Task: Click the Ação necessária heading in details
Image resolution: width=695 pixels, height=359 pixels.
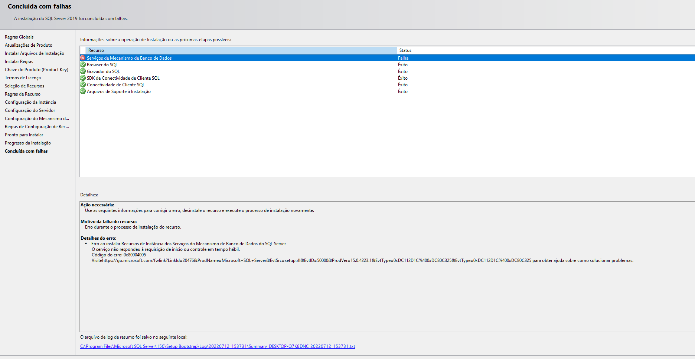Action: pos(97,205)
